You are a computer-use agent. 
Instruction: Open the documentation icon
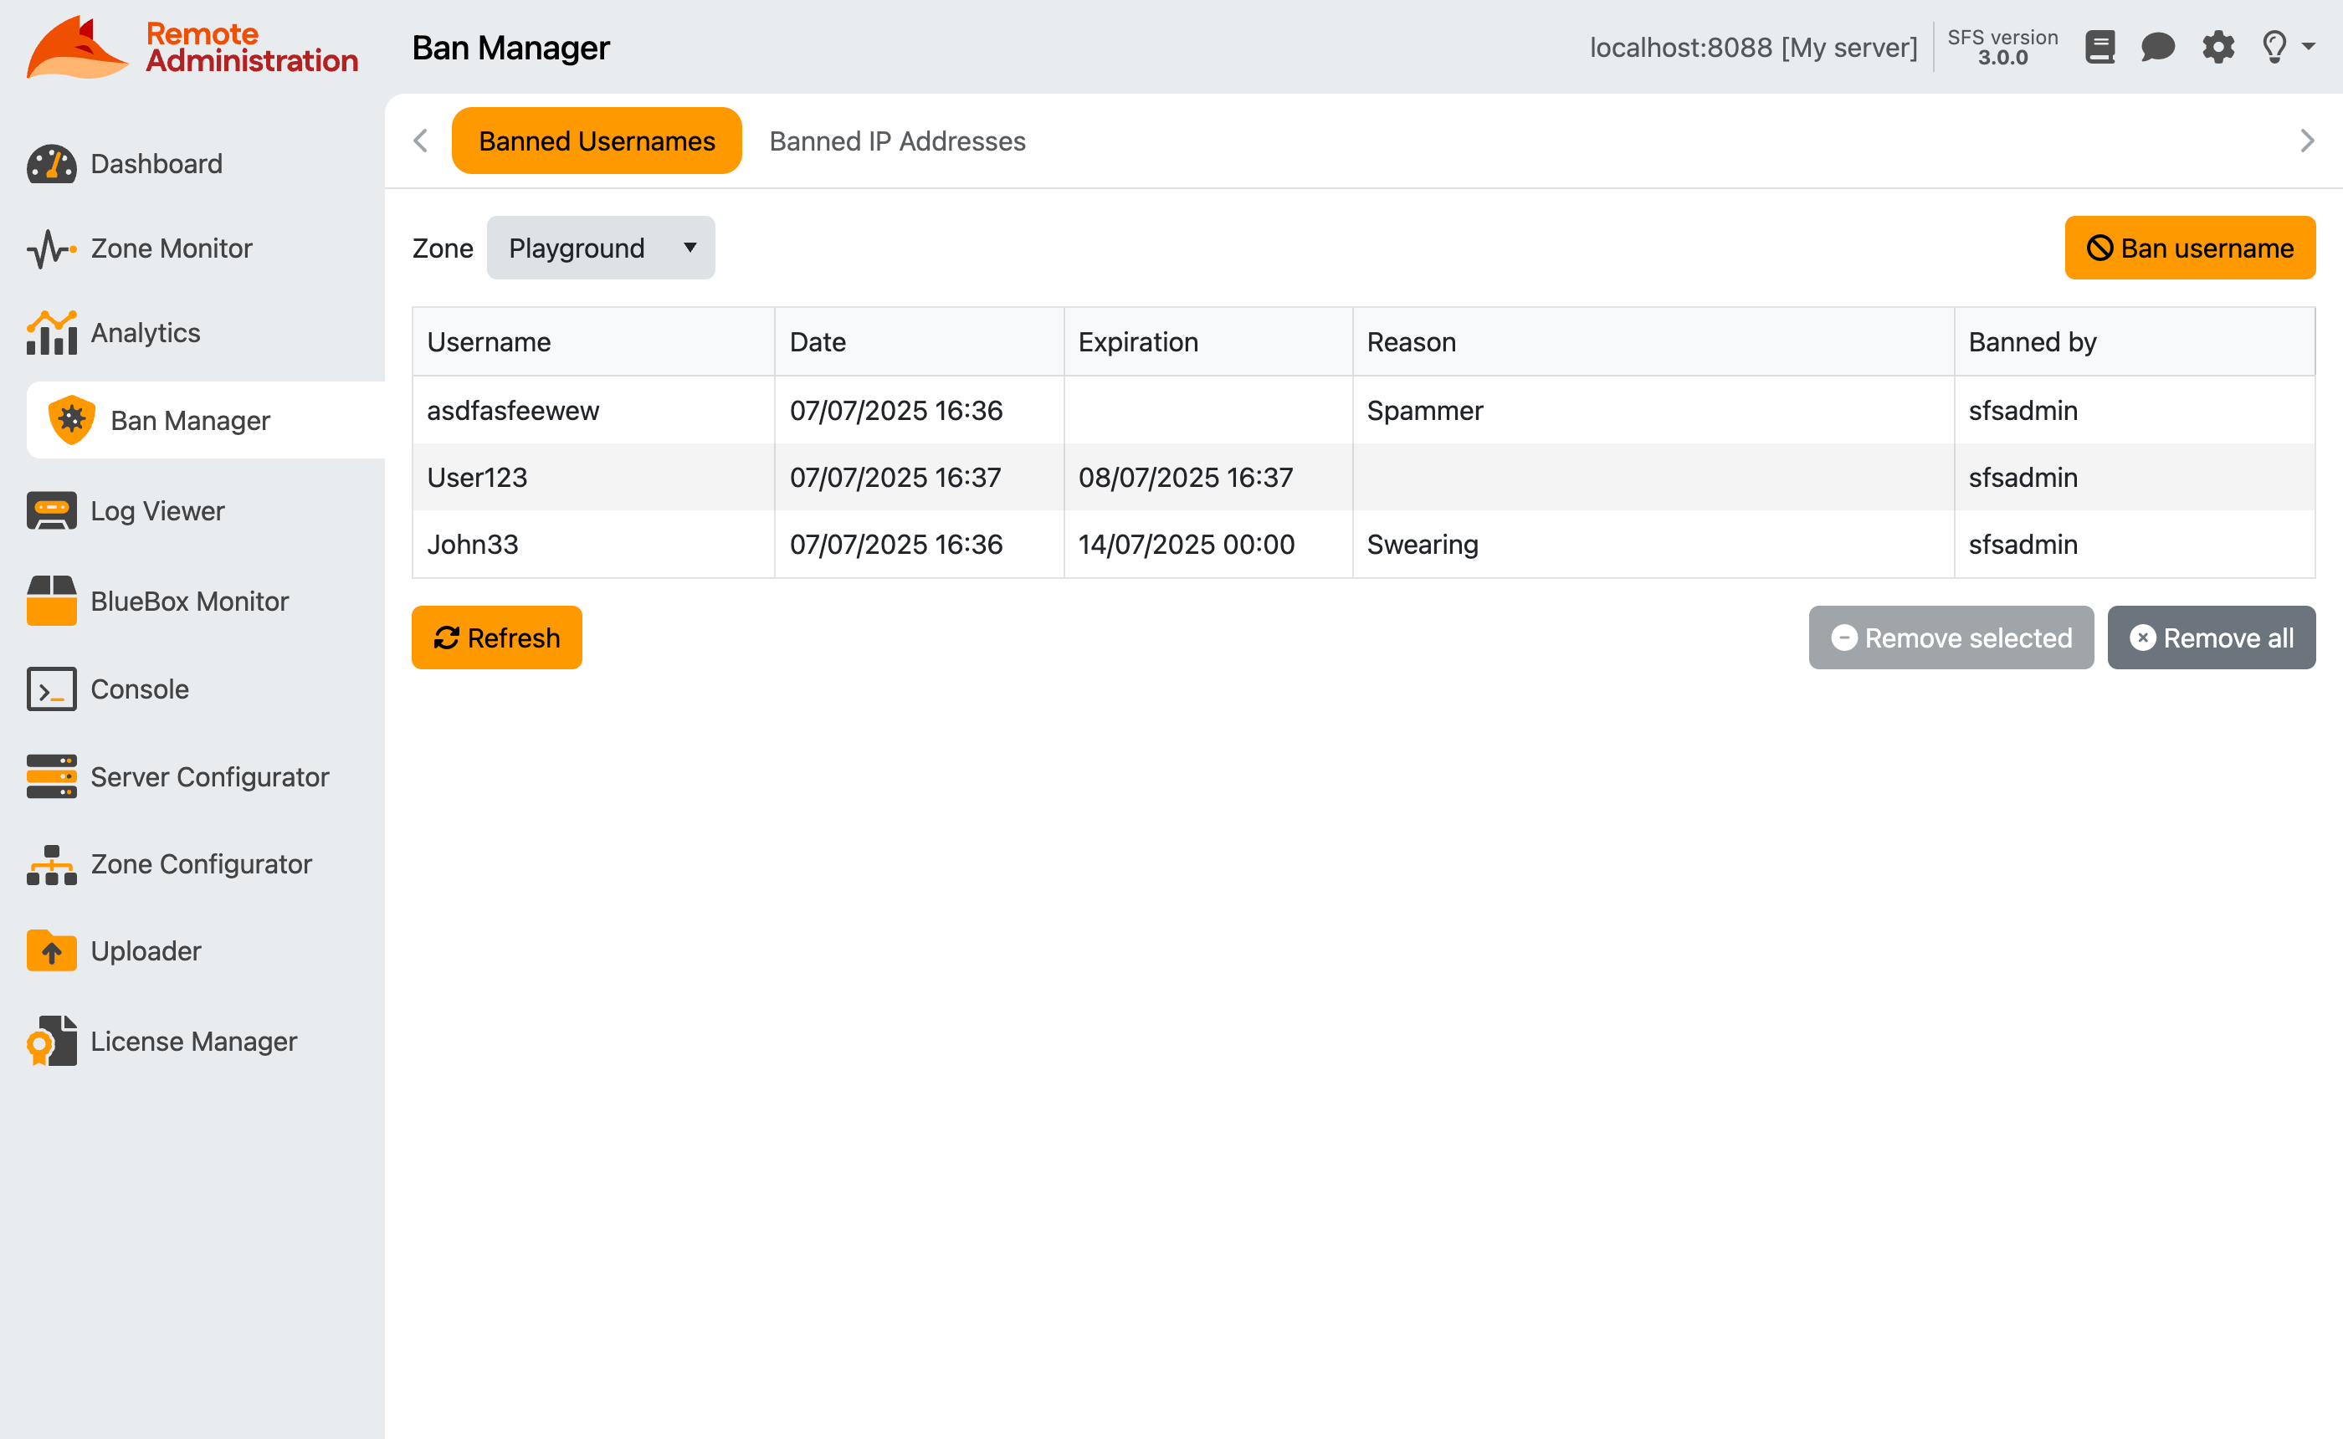2100,47
